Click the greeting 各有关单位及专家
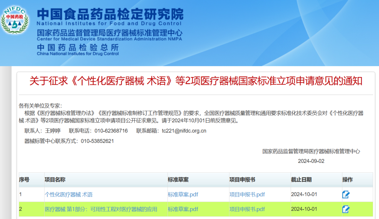379x219 pixels. (40, 106)
